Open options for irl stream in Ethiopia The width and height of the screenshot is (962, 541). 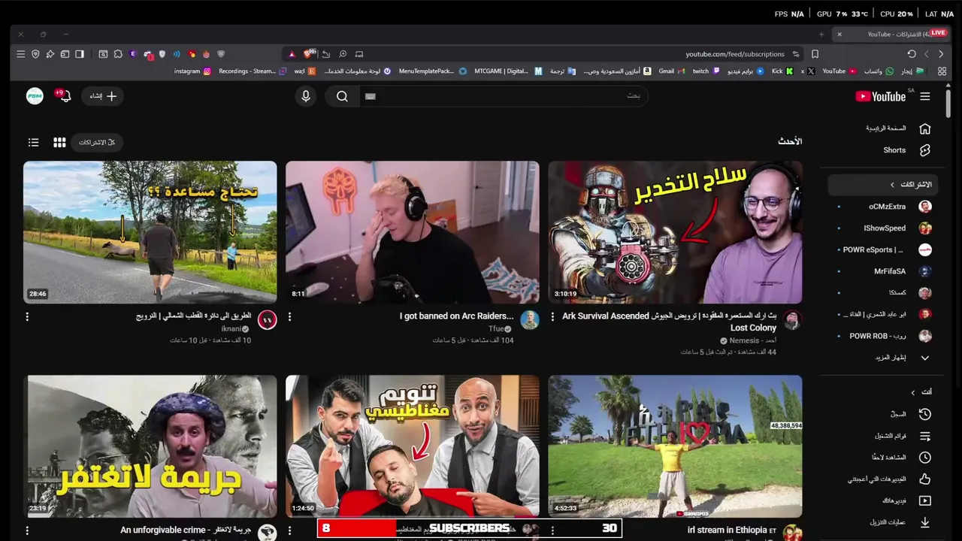(x=552, y=531)
